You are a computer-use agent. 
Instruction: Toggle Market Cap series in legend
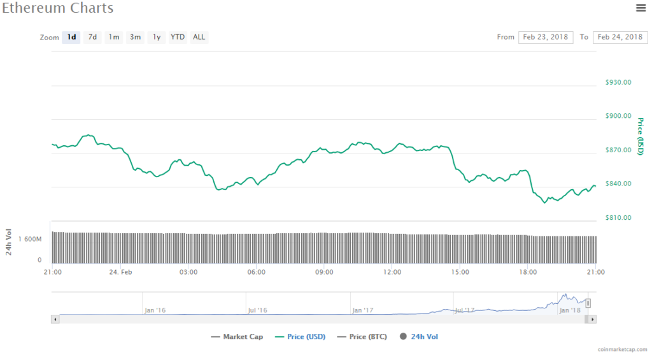pos(238,336)
